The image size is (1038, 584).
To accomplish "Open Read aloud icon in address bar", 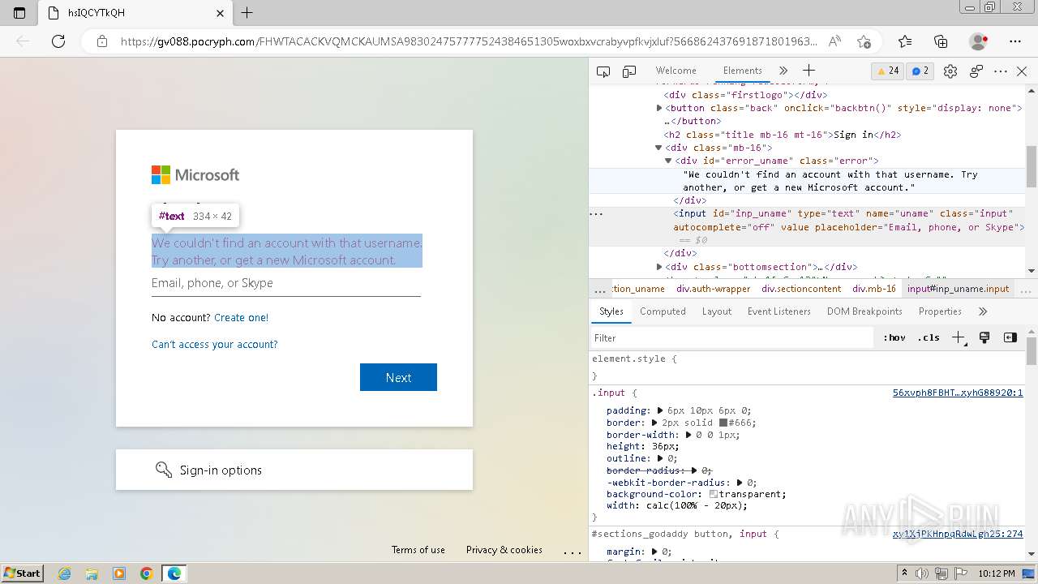I will [834, 41].
